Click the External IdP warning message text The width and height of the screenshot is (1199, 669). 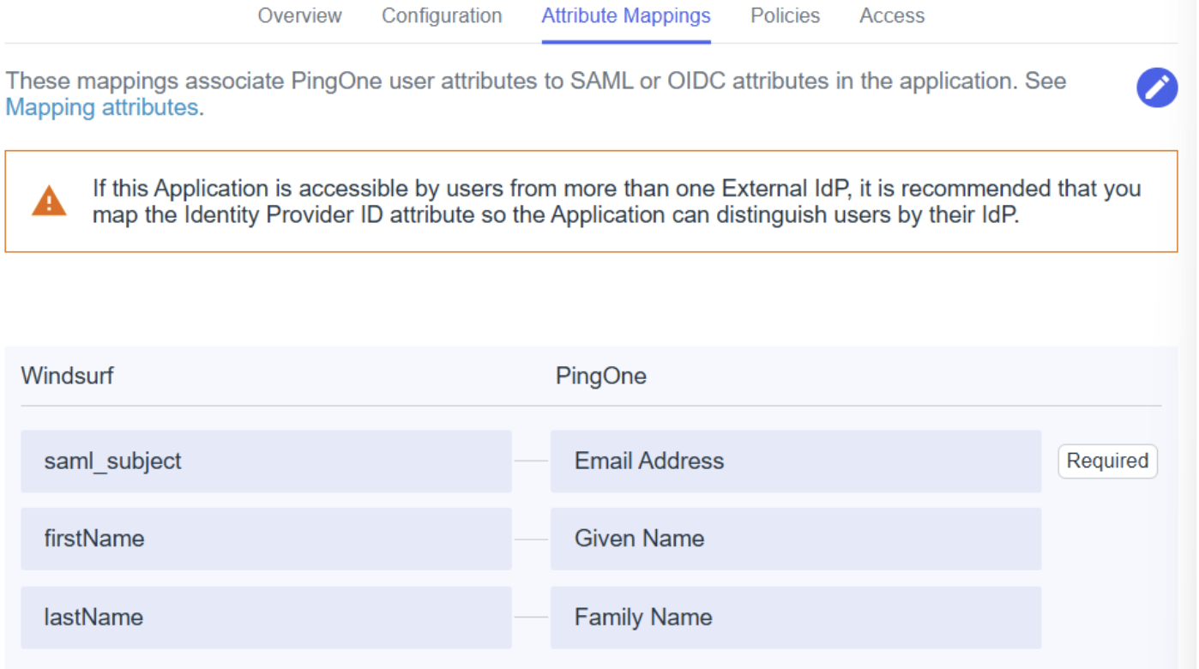(x=617, y=202)
